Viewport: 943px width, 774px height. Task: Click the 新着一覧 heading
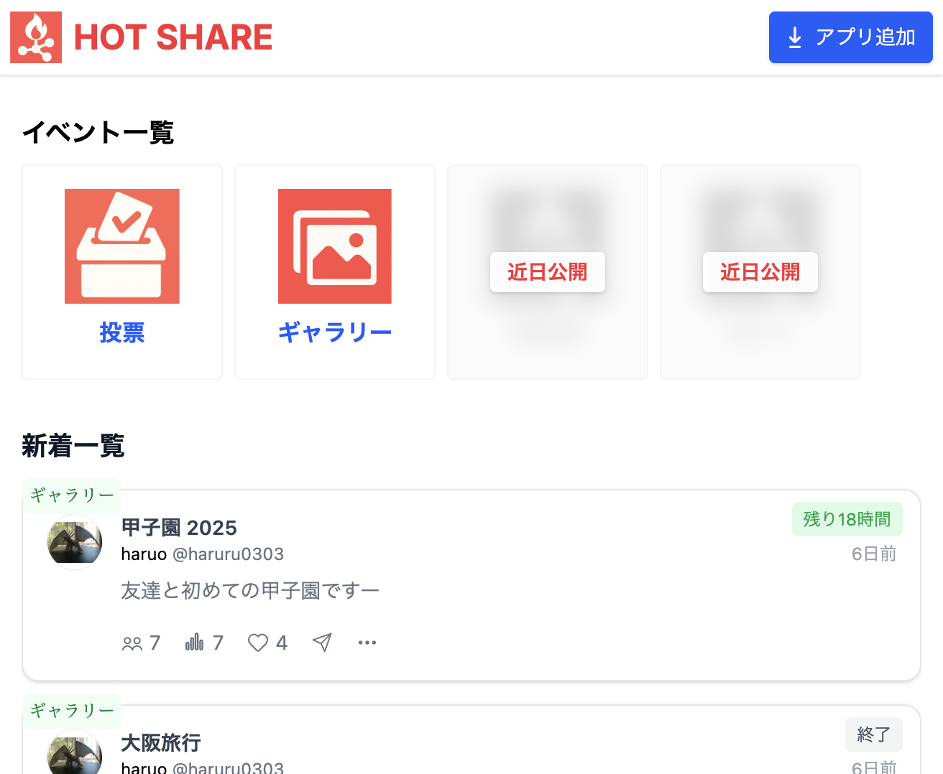coord(73,446)
